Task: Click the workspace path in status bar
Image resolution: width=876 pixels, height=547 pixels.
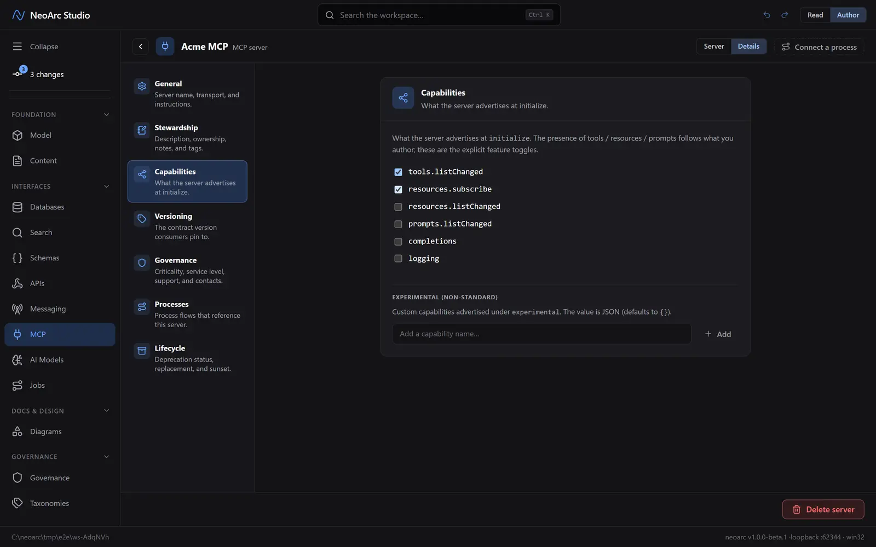Action: click(60, 537)
